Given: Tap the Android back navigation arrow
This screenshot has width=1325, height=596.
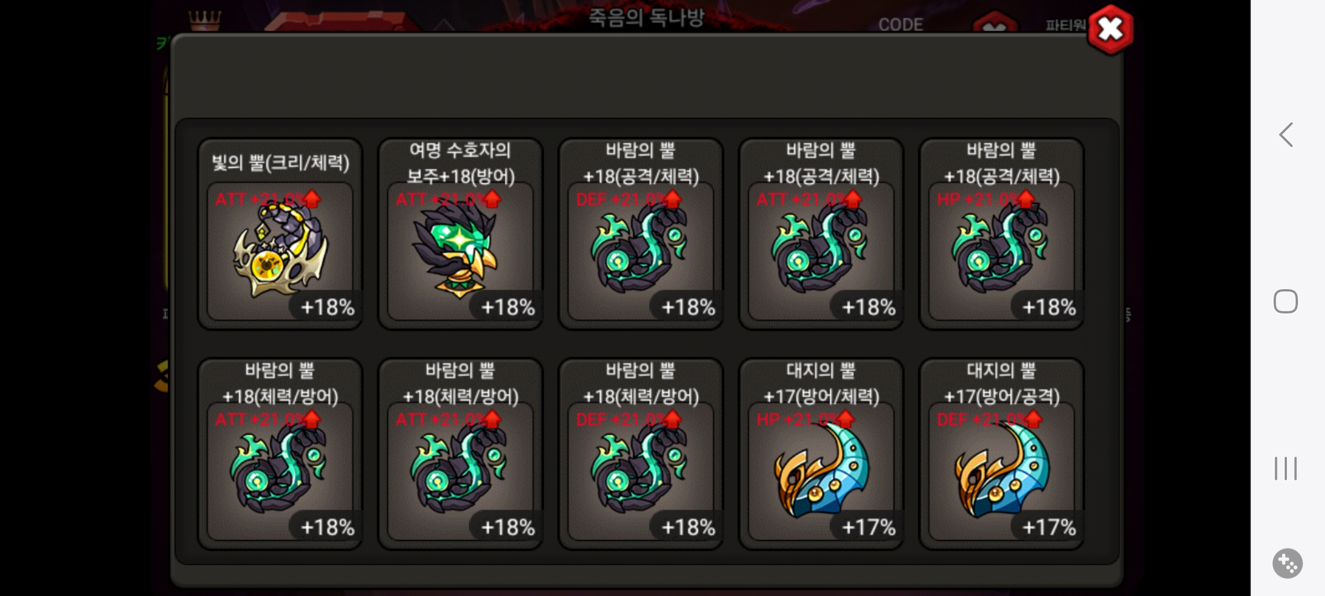Looking at the screenshot, I should 1286,135.
